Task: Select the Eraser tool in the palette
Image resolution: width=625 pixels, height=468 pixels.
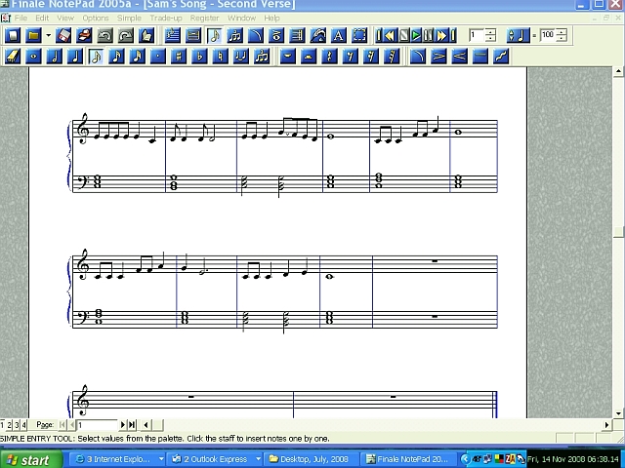Action: pyautogui.click(x=13, y=56)
